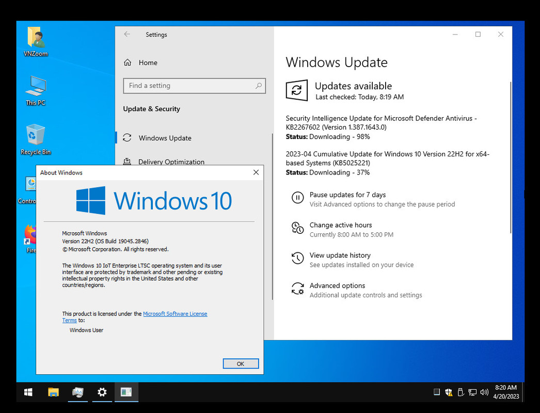Click 'Last checked: Today, 8:19 AM' text
This screenshot has width=540, height=413.
pyautogui.click(x=359, y=97)
